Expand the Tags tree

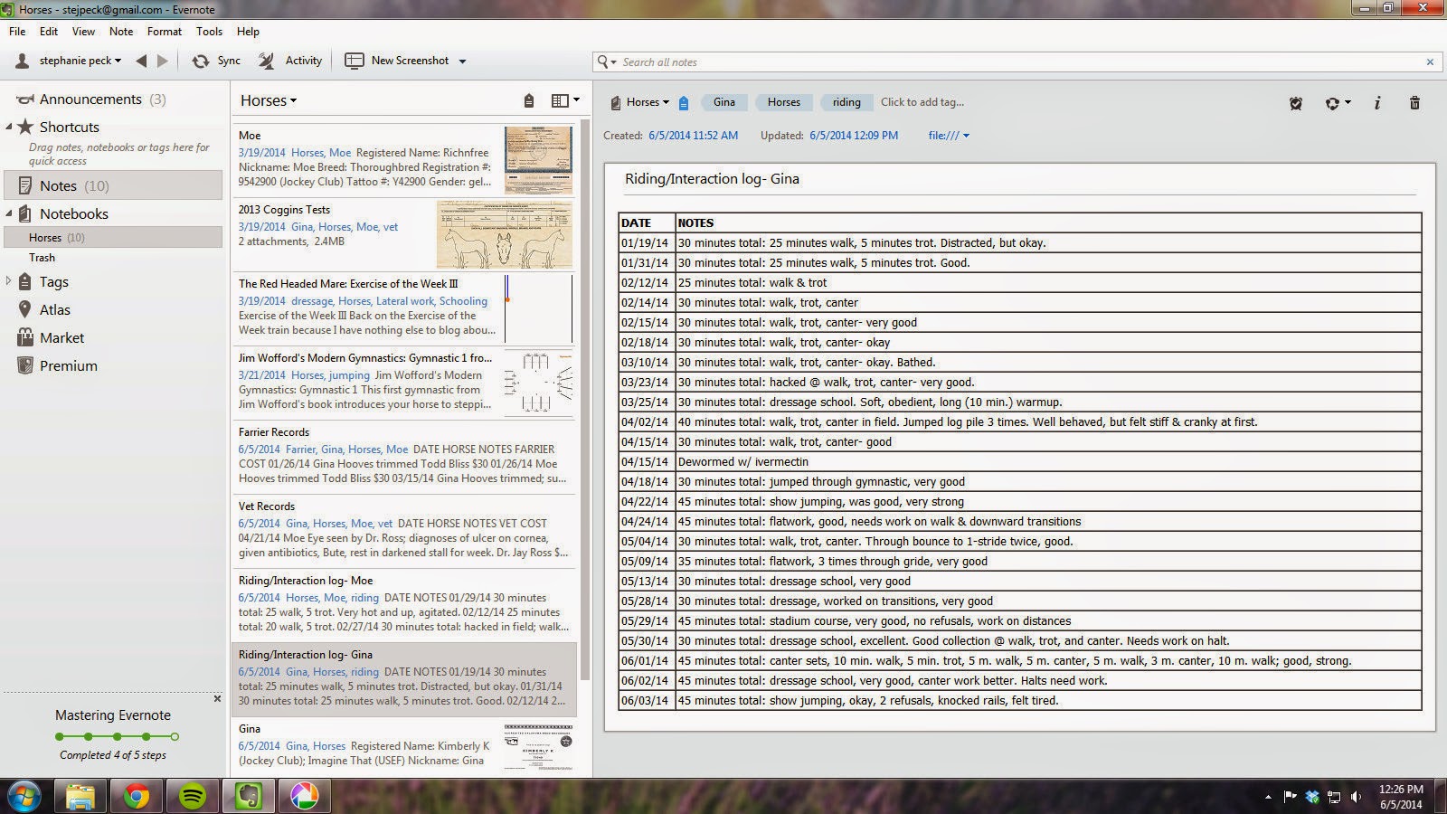point(9,281)
